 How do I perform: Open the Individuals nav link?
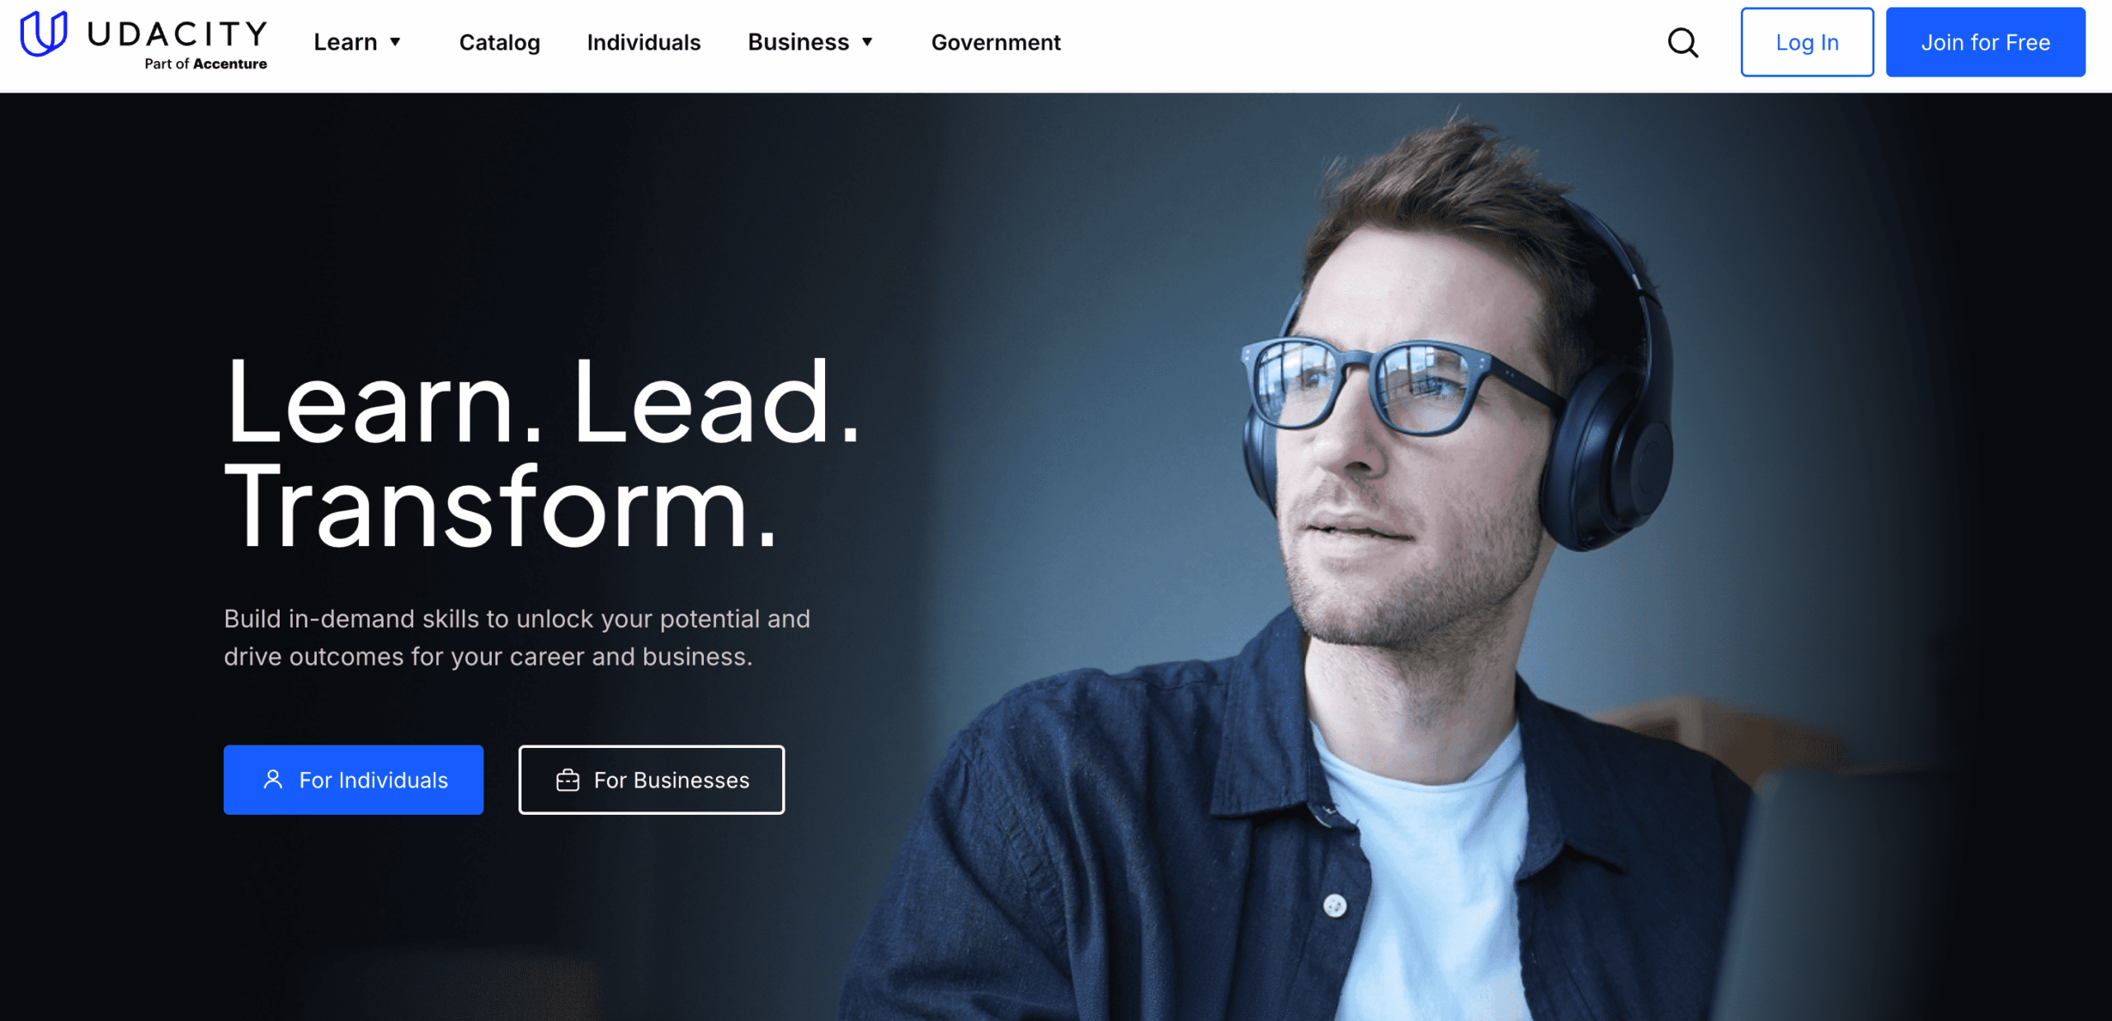[643, 42]
